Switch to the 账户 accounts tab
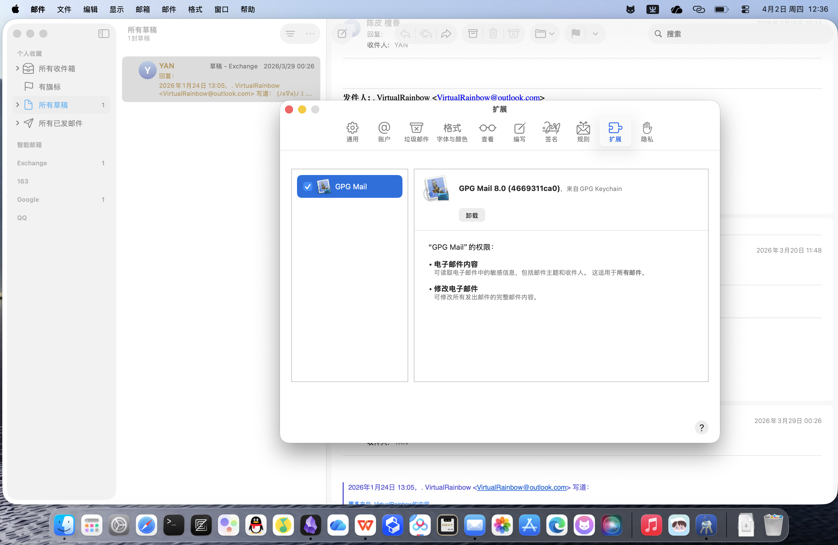The width and height of the screenshot is (838, 545). pyautogui.click(x=384, y=132)
